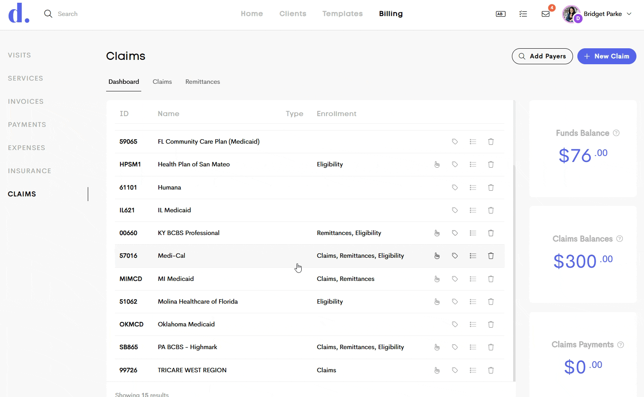Image resolution: width=644 pixels, height=397 pixels.
Task: Select payer ID SB865
Action: click(129, 347)
